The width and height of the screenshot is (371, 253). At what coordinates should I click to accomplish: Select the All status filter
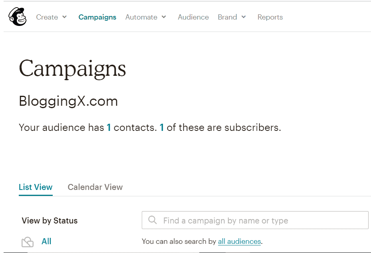pyautogui.click(x=46, y=241)
